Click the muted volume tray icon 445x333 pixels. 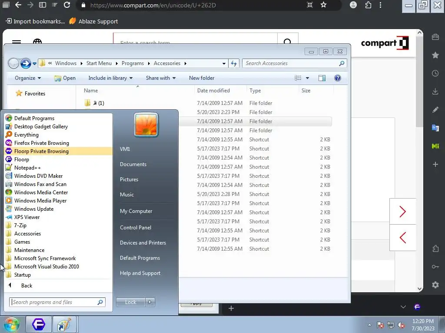(401, 325)
